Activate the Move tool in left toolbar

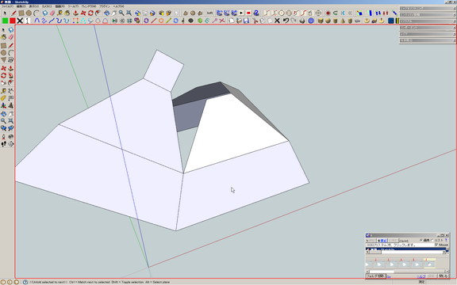click(x=3, y=68)
